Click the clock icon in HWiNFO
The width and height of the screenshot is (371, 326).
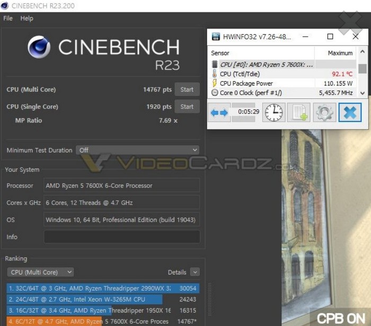pyautogui.click(x=273, y=112)
